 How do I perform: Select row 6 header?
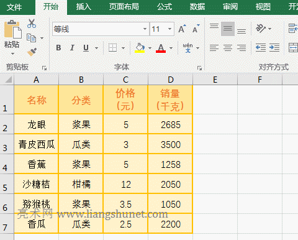point(7,204)
